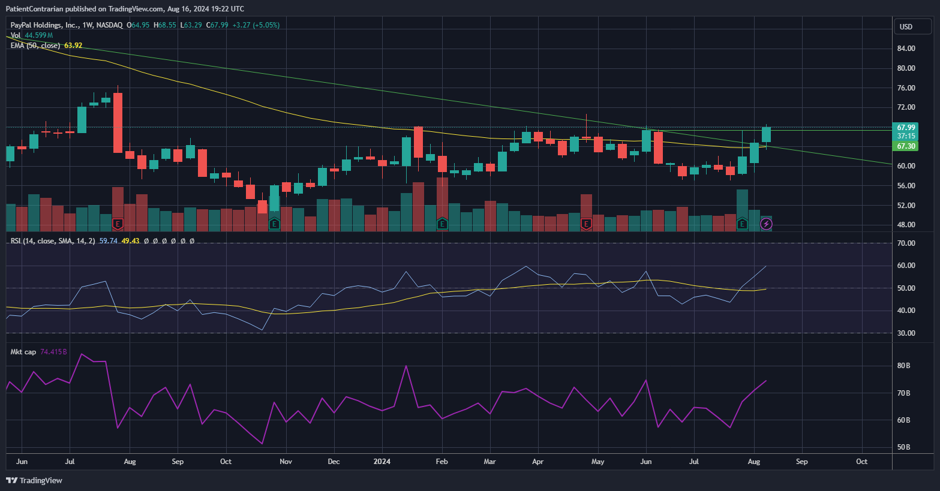940x491 pixels.
Task: Open the earnings E marker near November
Action: pyautogui.click(x=274, y=224)
